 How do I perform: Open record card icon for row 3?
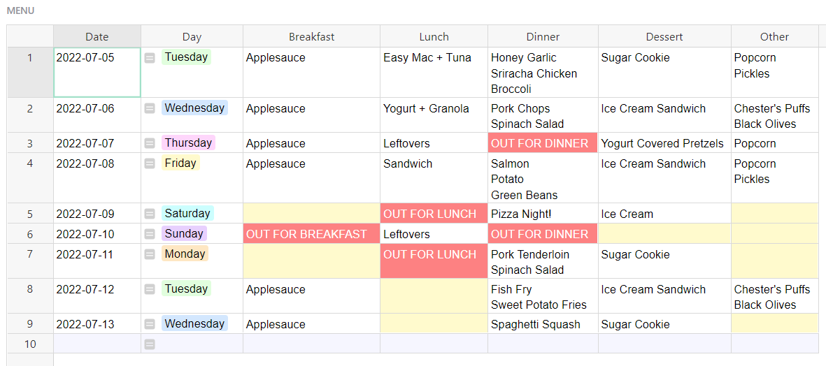click(150, 144)
